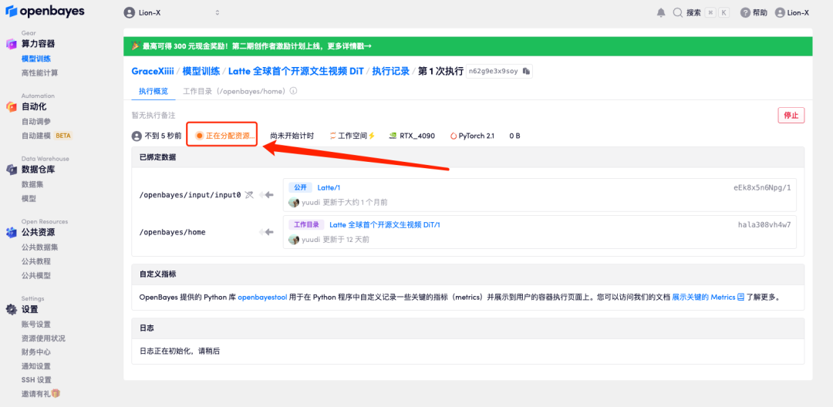Viewport: 833px width, 407px height.
Task: Click the user avatar beside 不到 5 秒前
Action: [137, 136]
